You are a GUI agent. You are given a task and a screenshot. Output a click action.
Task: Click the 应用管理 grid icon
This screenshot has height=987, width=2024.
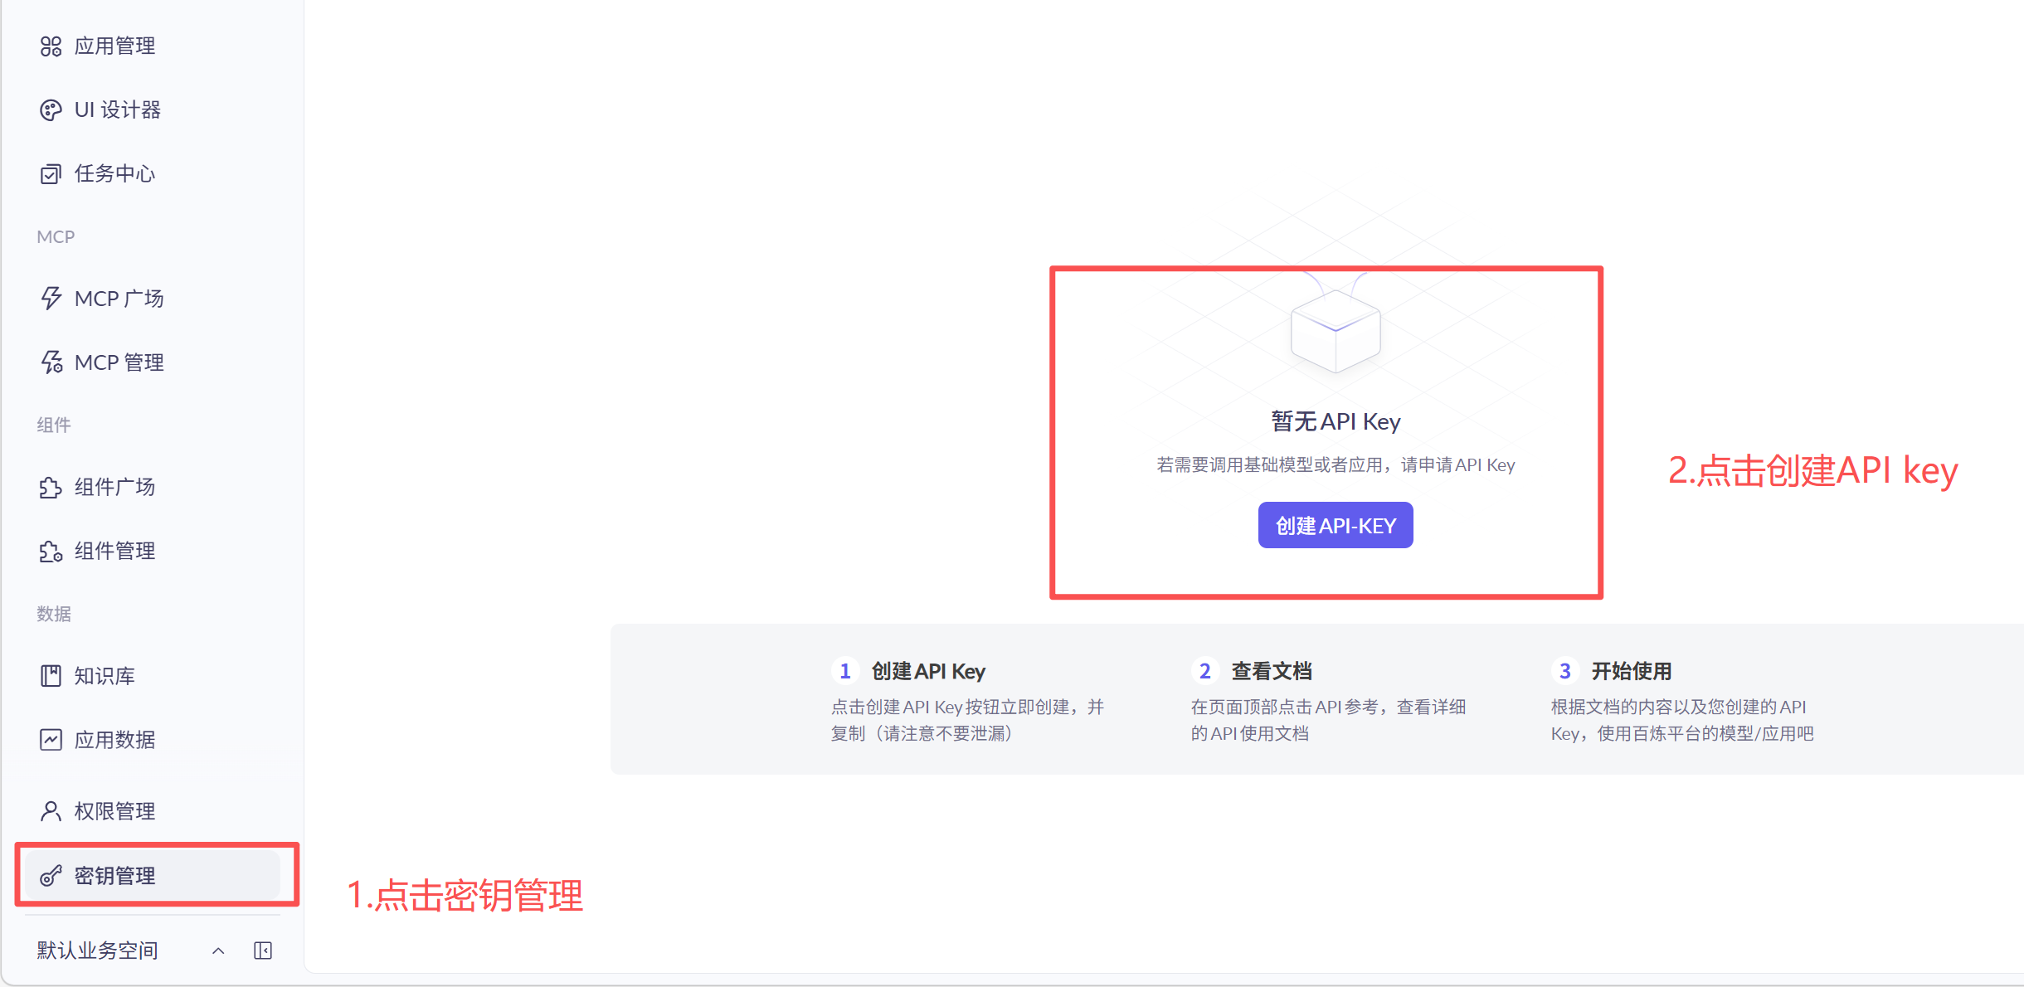point(51,46)
